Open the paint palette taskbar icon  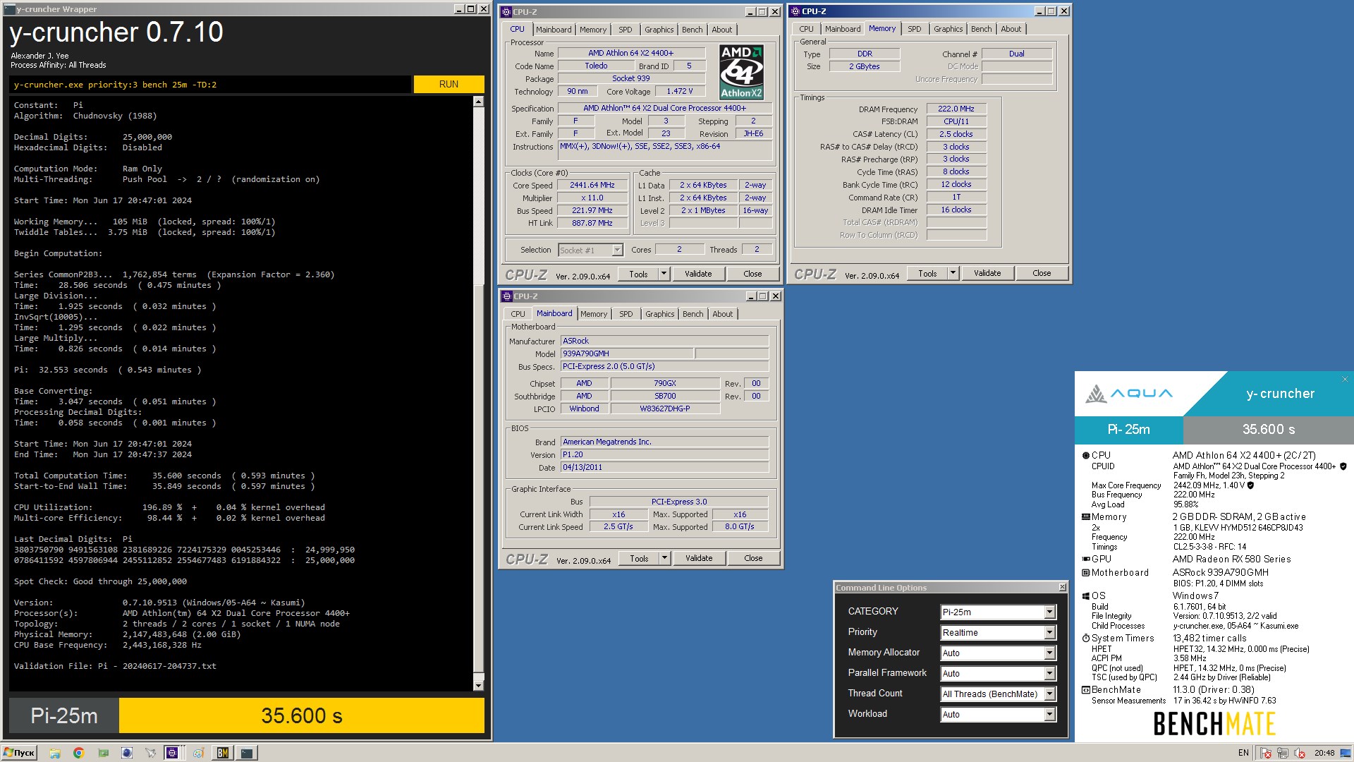pos(198,753)
